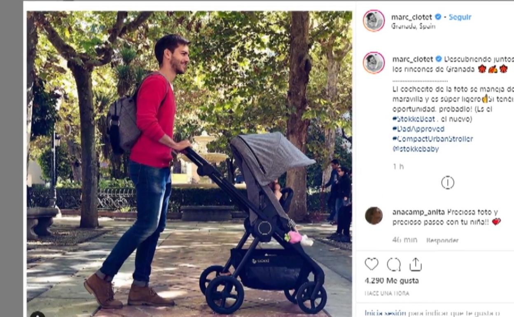Reply to anacamp_anita's comment via Responder
Image resolution: width=514 pixels, height=317 pixels.
pos(442,240)
